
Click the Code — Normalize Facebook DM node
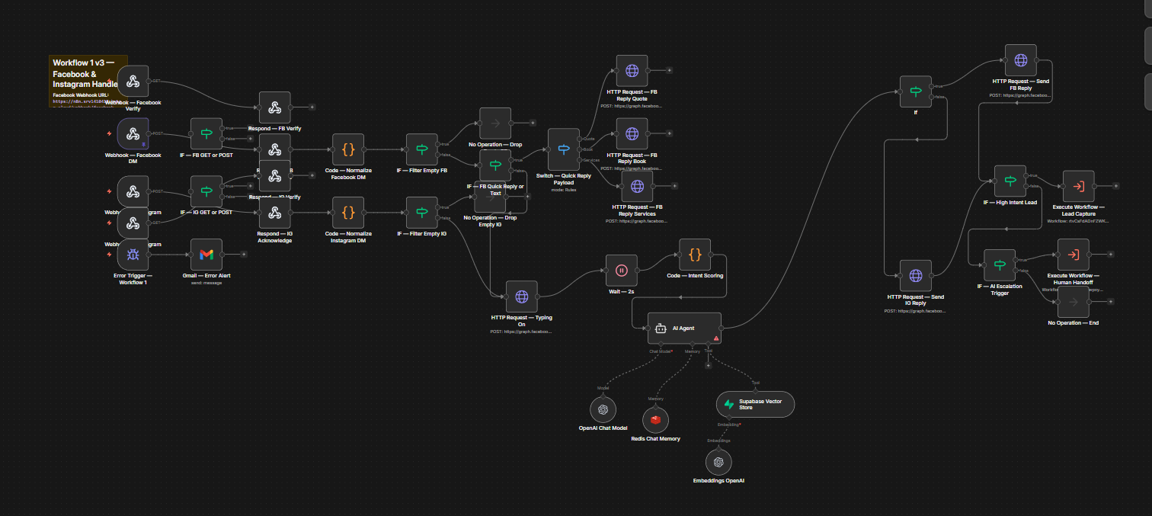click(348, 149)
